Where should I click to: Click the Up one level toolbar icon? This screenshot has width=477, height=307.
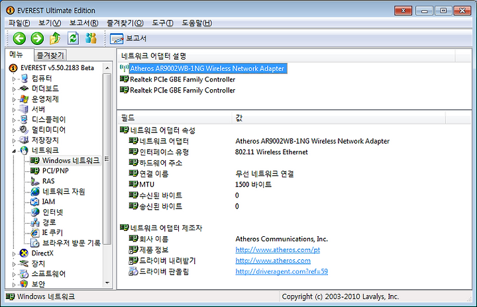55,38
